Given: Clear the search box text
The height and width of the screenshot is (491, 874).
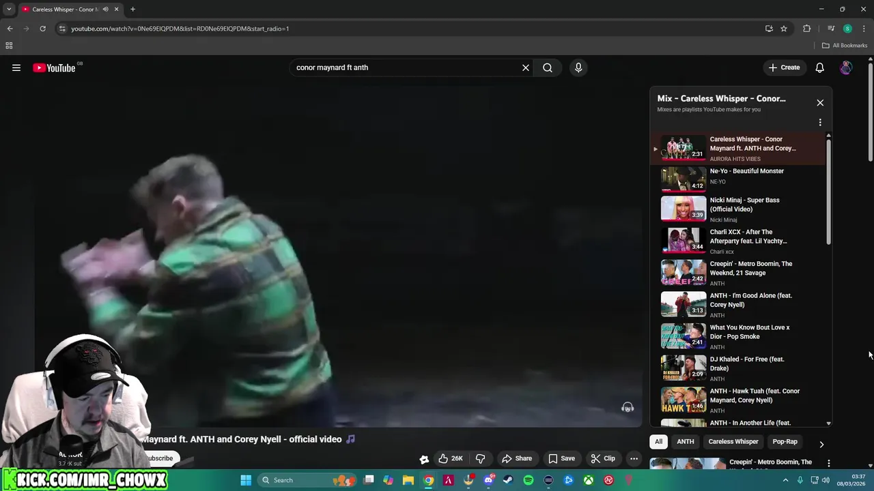Looking at the screenshot, I should point(526,68).
